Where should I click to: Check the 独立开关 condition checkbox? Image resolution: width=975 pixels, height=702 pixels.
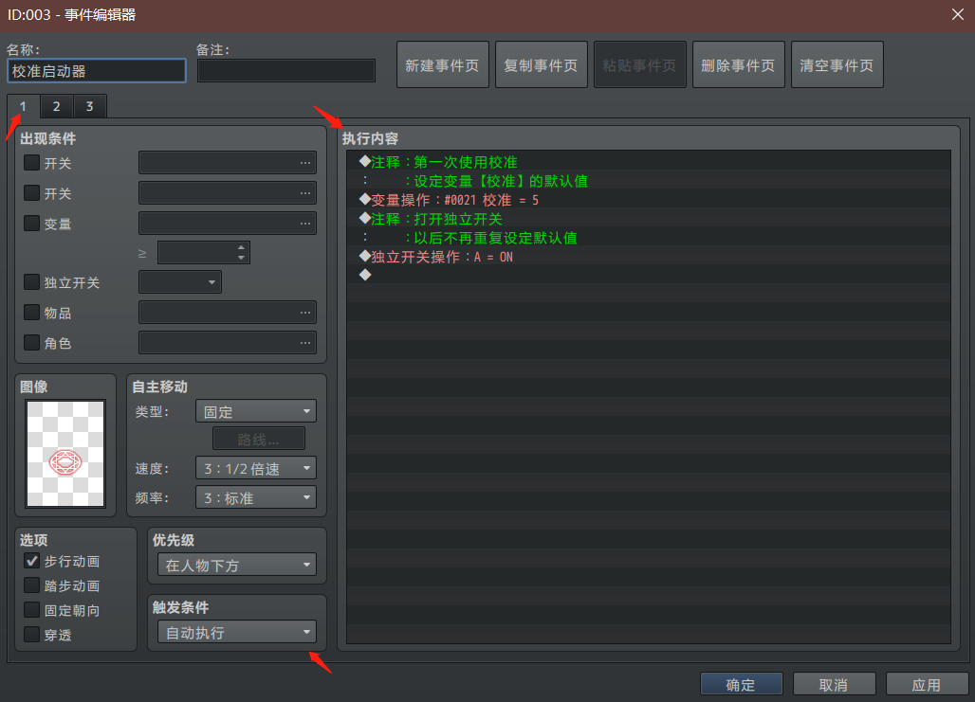[31, 282]
